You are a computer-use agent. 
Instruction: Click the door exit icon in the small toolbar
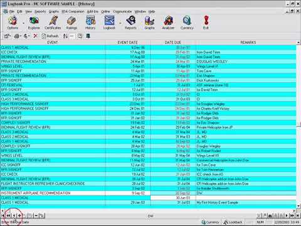pos(88,36)
